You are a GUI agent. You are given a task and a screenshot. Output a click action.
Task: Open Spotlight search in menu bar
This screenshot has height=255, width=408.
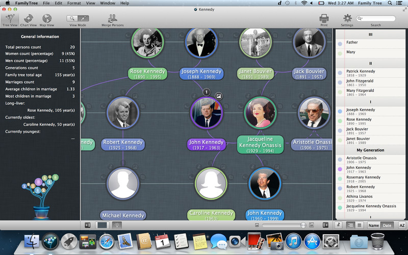(x=390, y=3)
